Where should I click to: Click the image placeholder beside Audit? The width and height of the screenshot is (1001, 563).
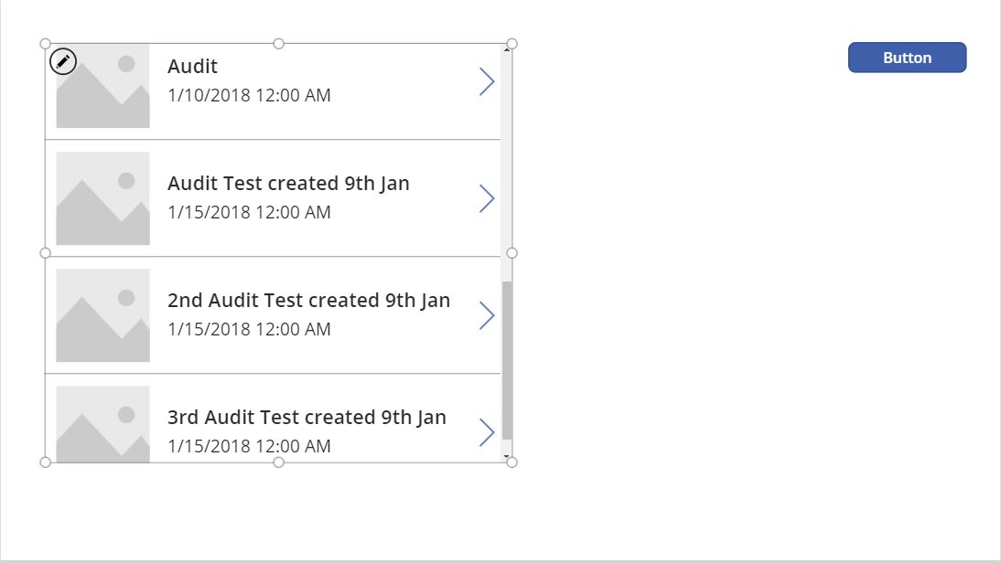point(103,91)
